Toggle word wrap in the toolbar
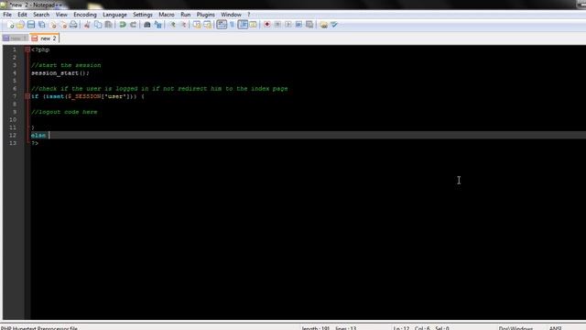The height and width of the screenshot is (330, 586). click(222, 25)
